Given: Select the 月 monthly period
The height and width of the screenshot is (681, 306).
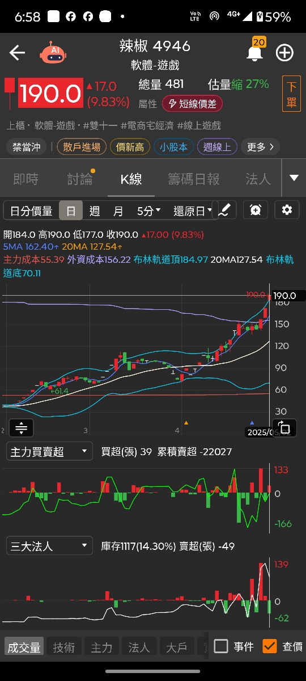Looking at the screenshot, I should coord(118,211).
